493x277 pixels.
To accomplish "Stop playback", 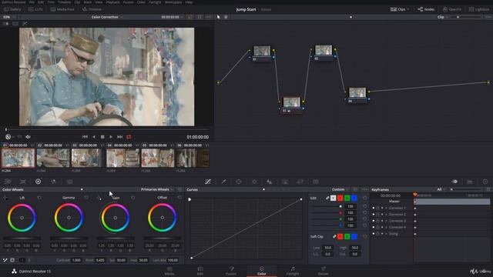I will (x=102, y=137).
